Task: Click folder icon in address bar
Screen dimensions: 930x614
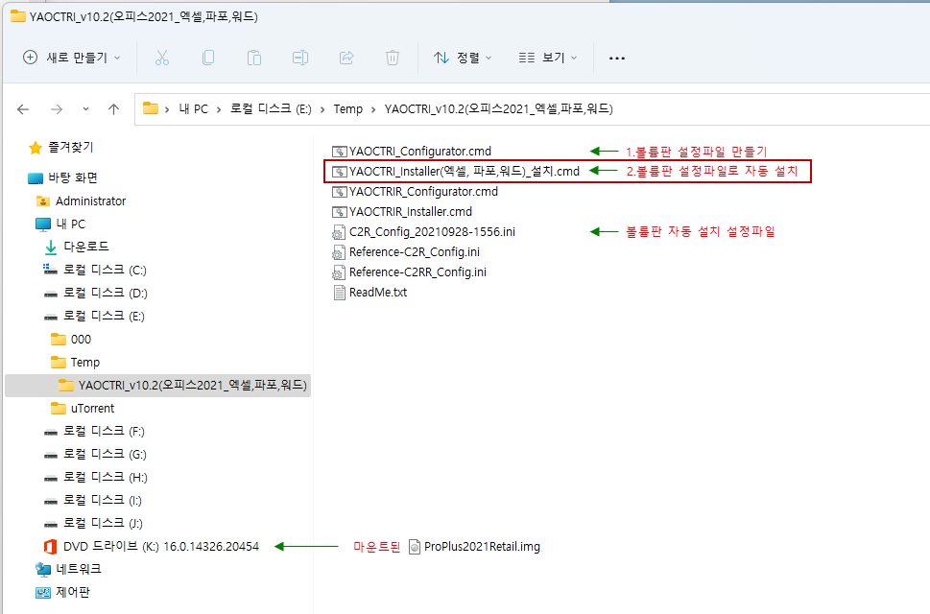Action: coord(151,108)
